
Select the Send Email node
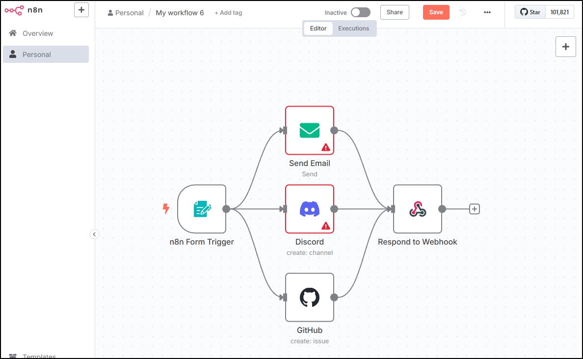point(310,131)
